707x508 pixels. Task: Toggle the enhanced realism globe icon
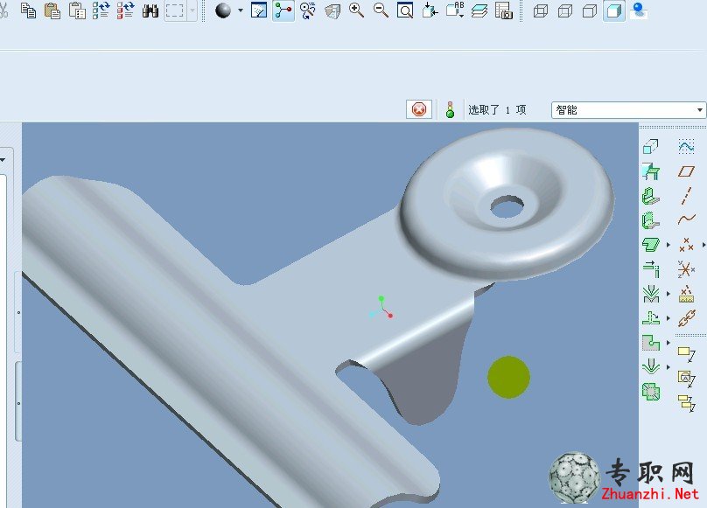coord(640,10)
